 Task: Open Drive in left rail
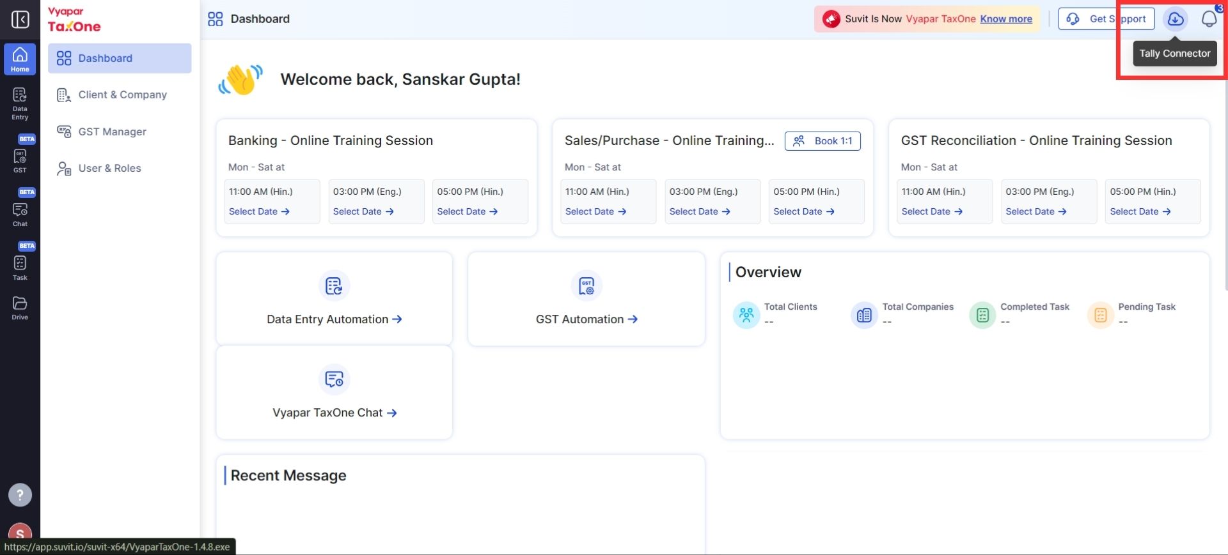click(x=20, y=308)
